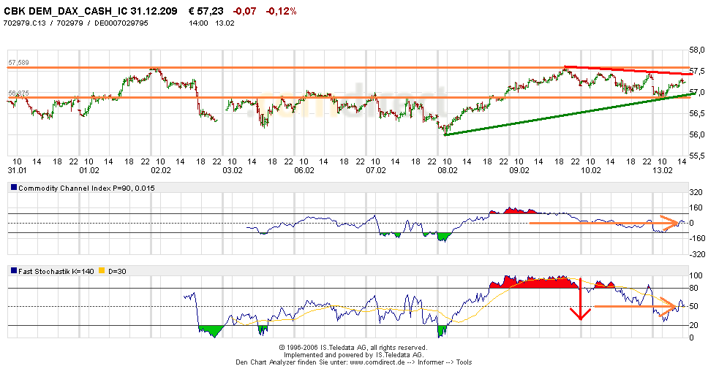Viewport: 708px width, 366px height.
Task: Click the 03.02 date label
Action: point(233,170)
